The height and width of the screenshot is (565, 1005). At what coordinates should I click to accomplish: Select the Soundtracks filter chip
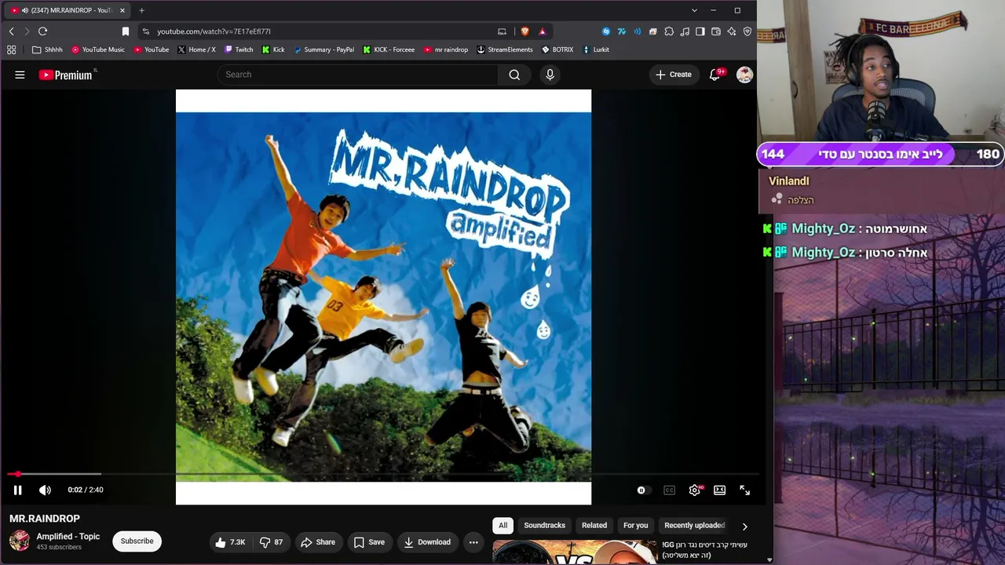tap(545, 525)
